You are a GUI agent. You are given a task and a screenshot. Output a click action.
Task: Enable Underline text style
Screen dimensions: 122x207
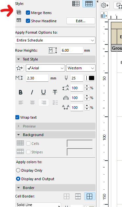pyautogui.click(x=44, y=92)
